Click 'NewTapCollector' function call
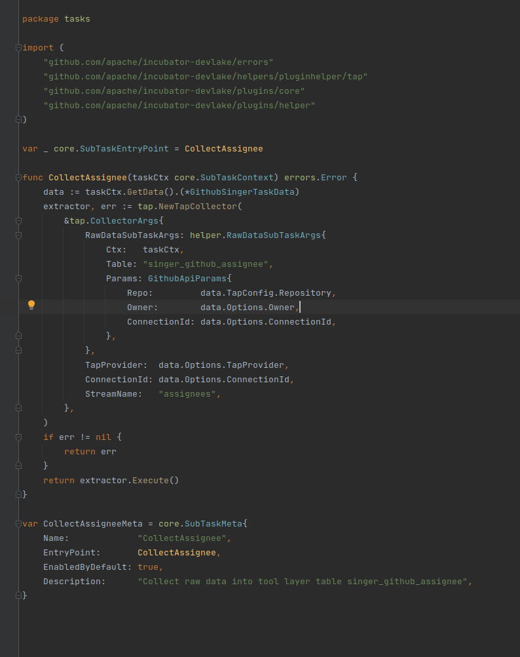The height and width of the screenshot is (657, 520). [x=198, y=207]
